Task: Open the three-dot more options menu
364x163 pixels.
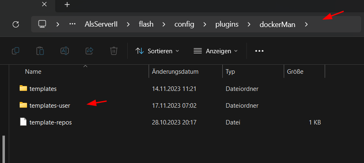Action: tap(259, 51)
